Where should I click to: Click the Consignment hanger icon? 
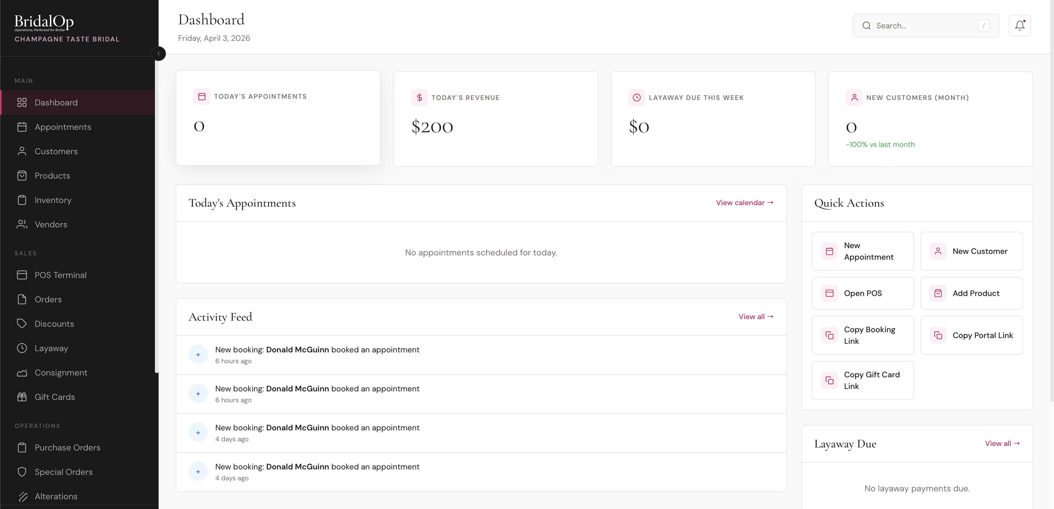coord(23,372)
